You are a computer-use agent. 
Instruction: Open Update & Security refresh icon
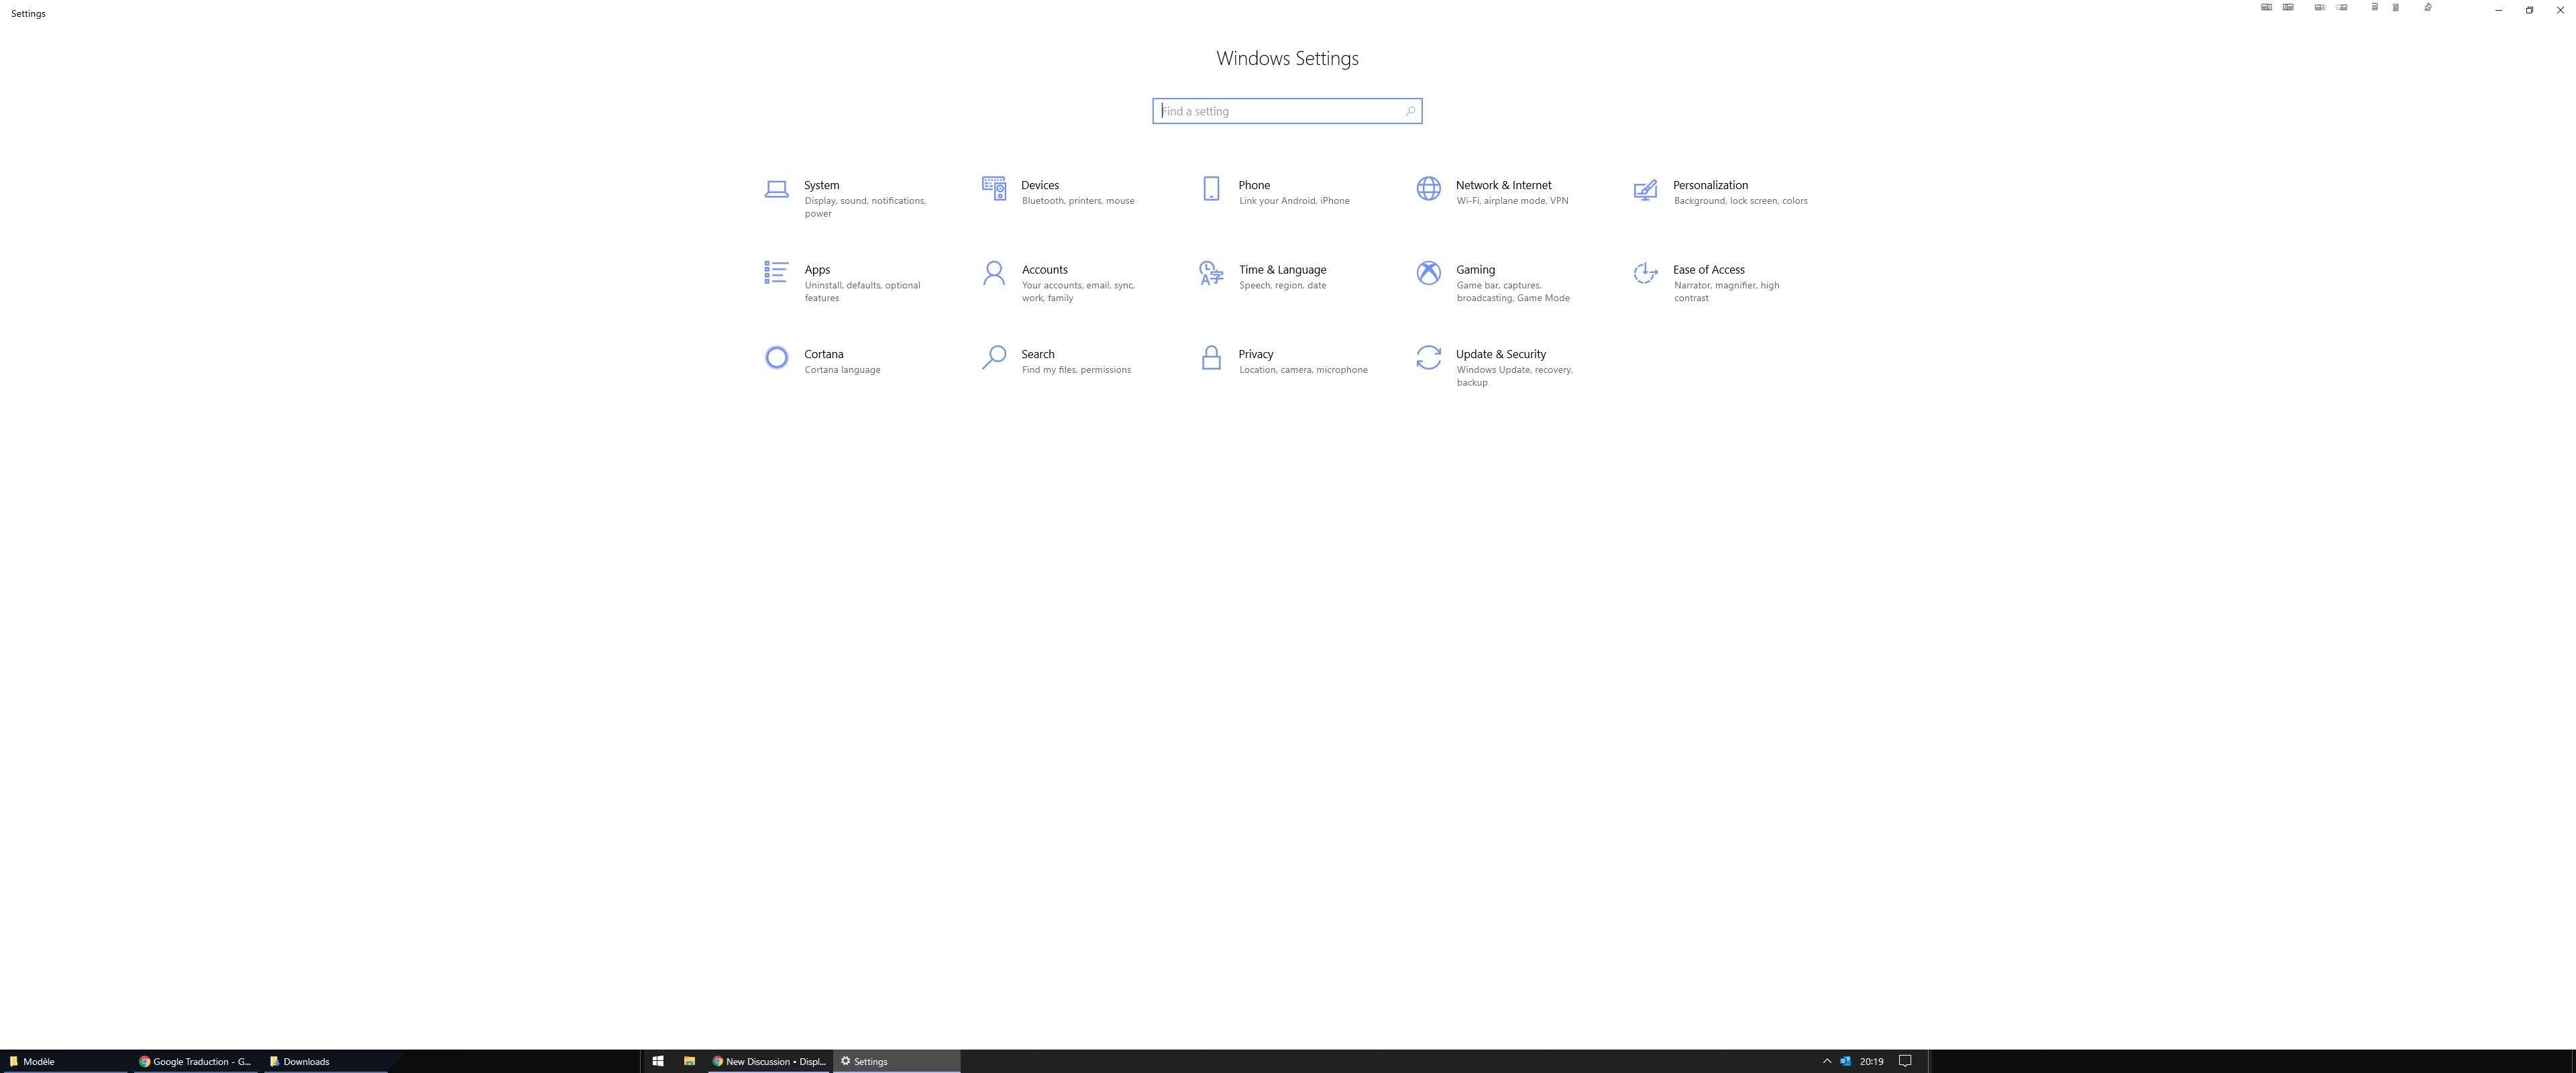1428,357
